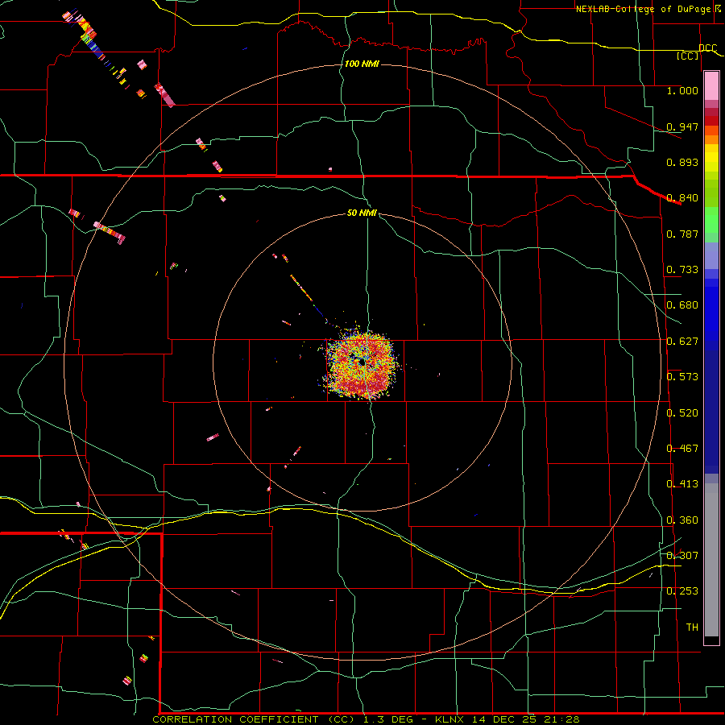Screen dimensions: 725x725
Task: Click the TH label at scale bottom
Action: (692, 628)
